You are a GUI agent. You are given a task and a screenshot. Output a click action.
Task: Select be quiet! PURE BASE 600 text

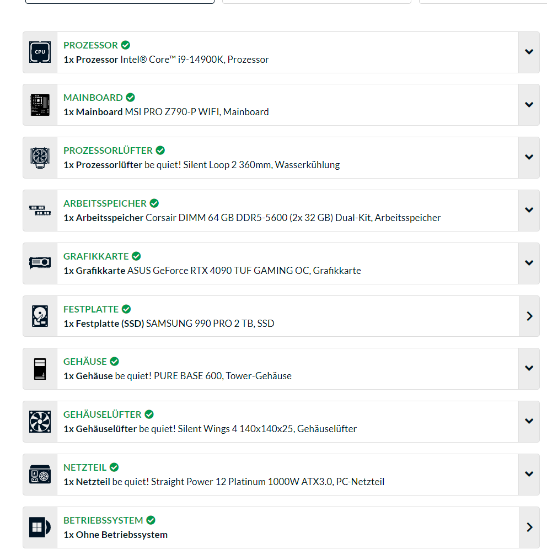click(x=203, y=376)
